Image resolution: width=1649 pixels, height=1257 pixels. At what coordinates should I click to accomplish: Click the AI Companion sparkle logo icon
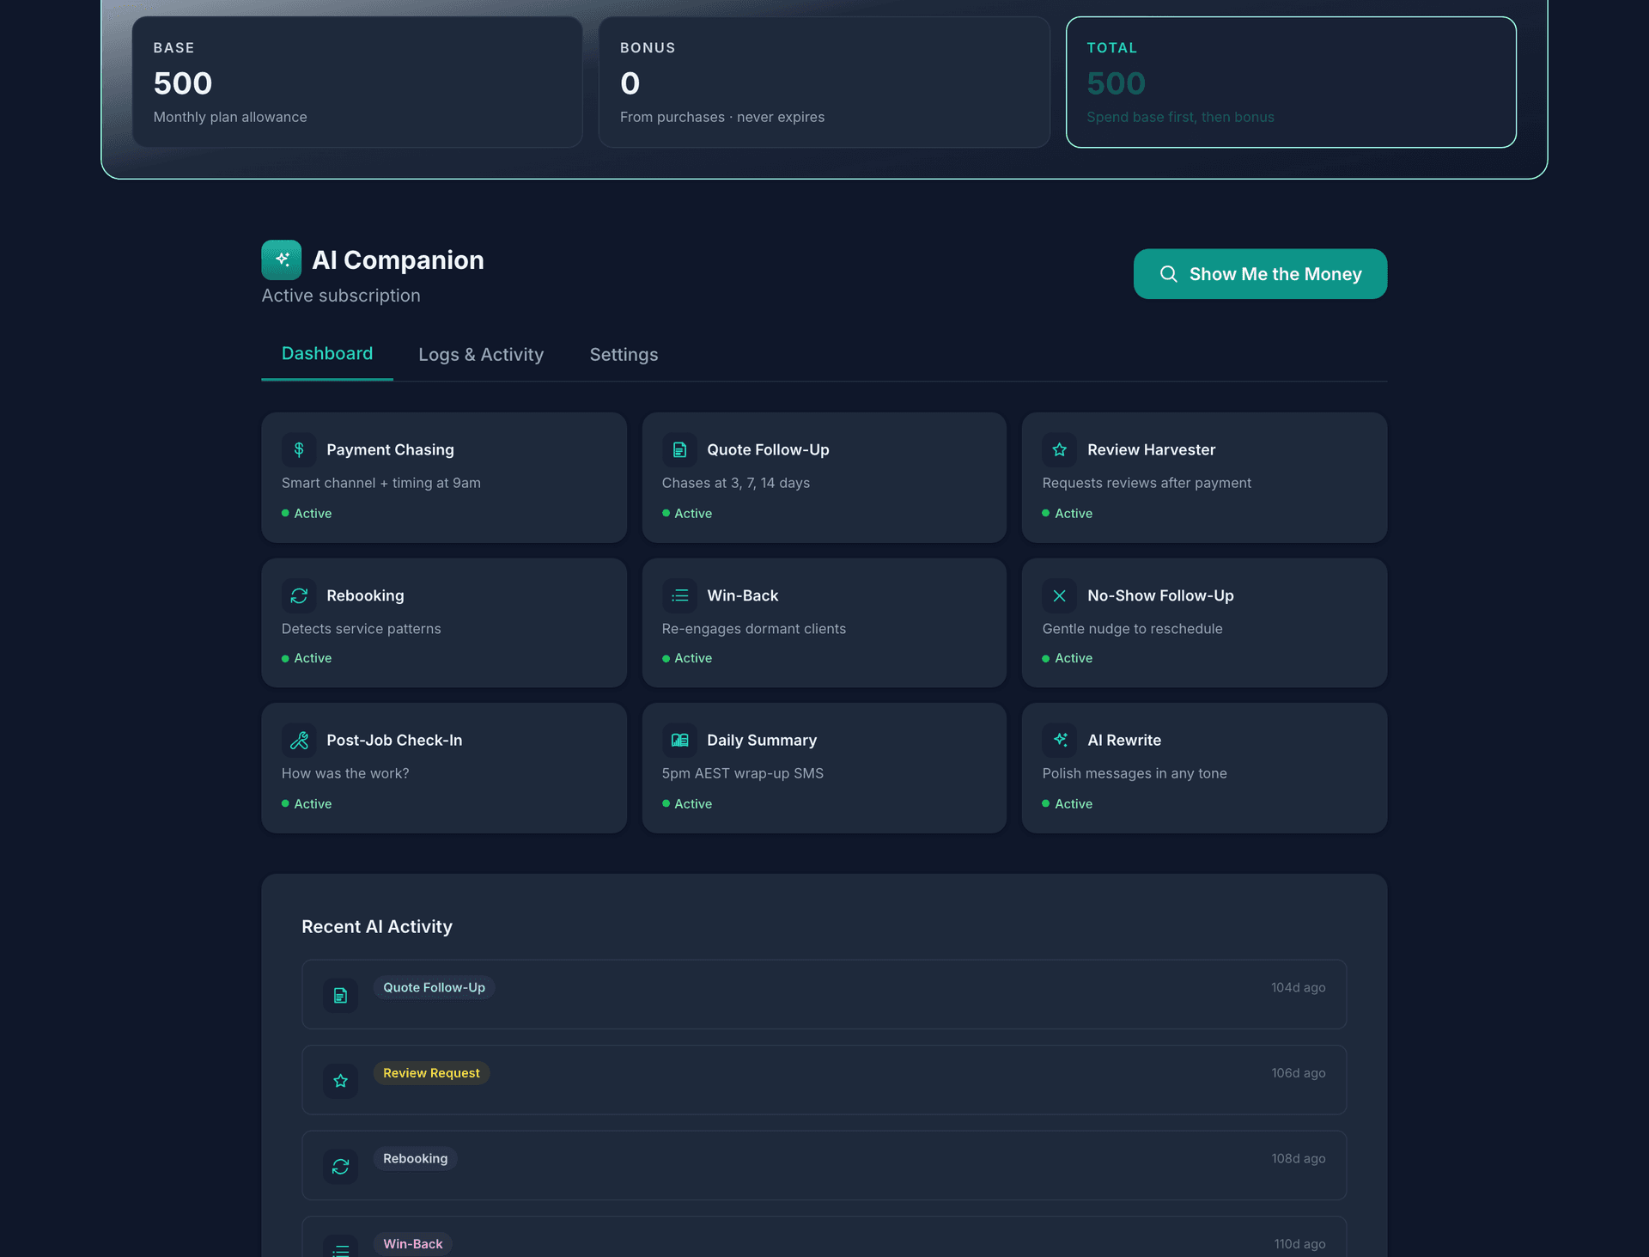tap(281, 259)
